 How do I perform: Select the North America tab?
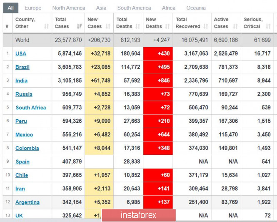tap(69, 8)
